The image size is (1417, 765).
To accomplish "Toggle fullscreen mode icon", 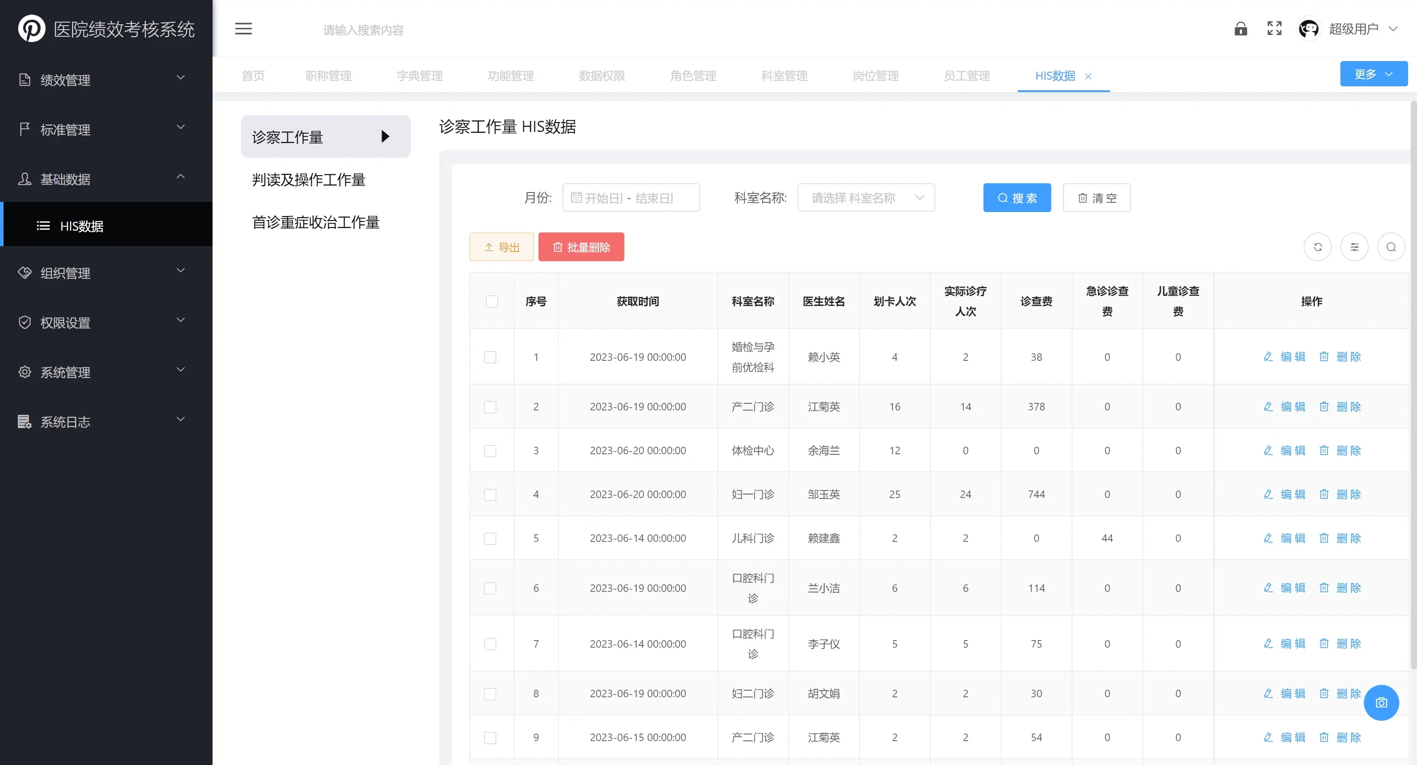I will [1274, 29].
